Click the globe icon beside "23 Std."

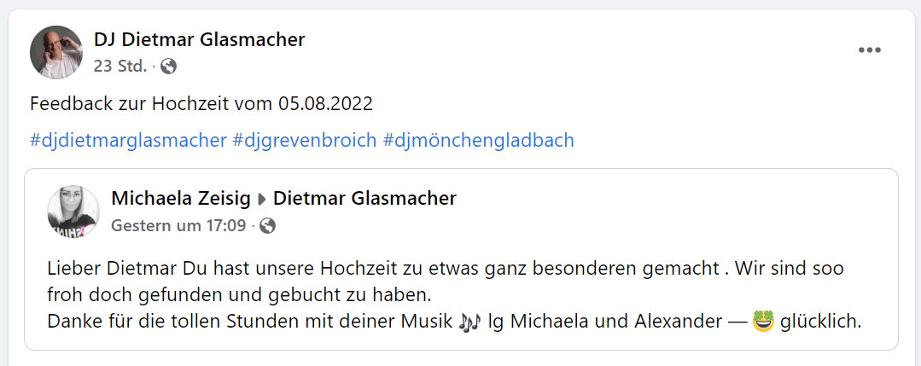tap(169, 66)
